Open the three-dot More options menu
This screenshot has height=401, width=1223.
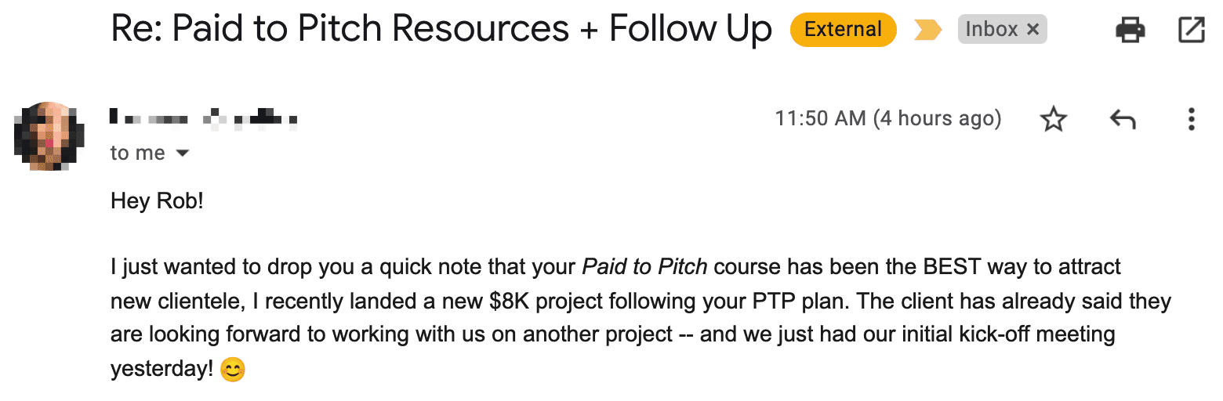click(x=1191, y=119)
